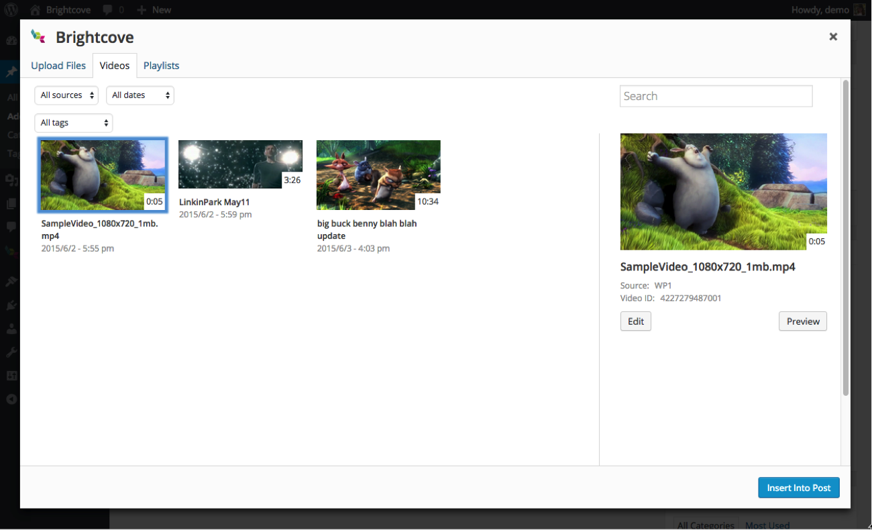The width and height of the screenshot is (872, 530).
Task: Open the All dates dropdown
Action: 140,95
